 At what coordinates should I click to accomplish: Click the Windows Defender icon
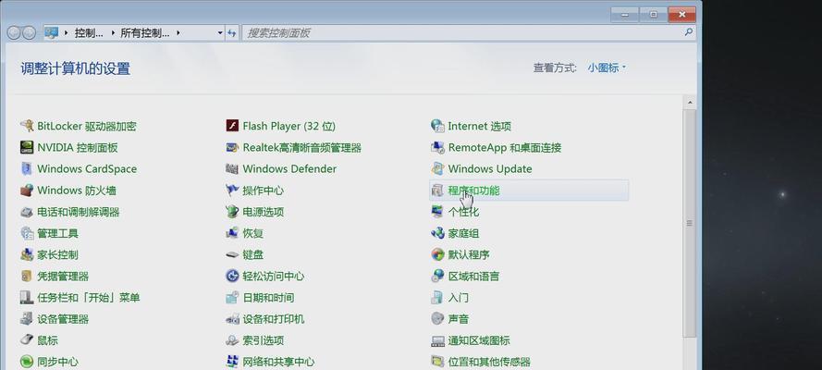(x=232, y=168)
